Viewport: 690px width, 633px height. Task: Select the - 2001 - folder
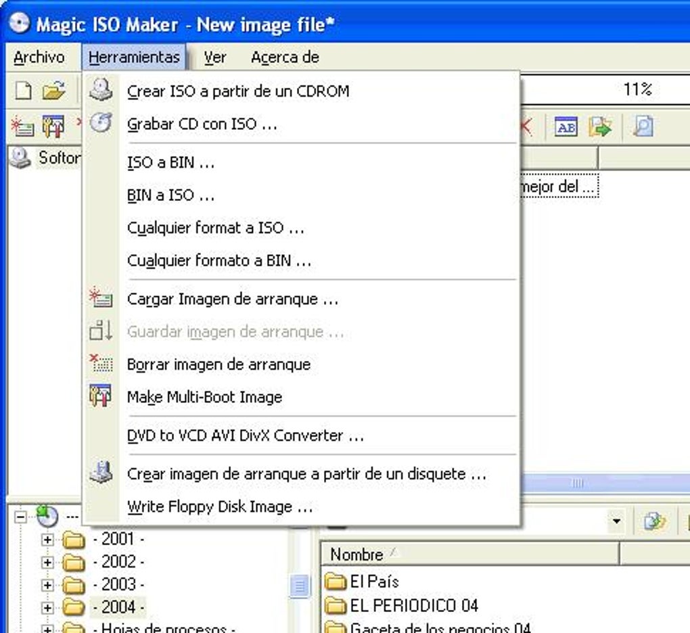pos(118,539)
